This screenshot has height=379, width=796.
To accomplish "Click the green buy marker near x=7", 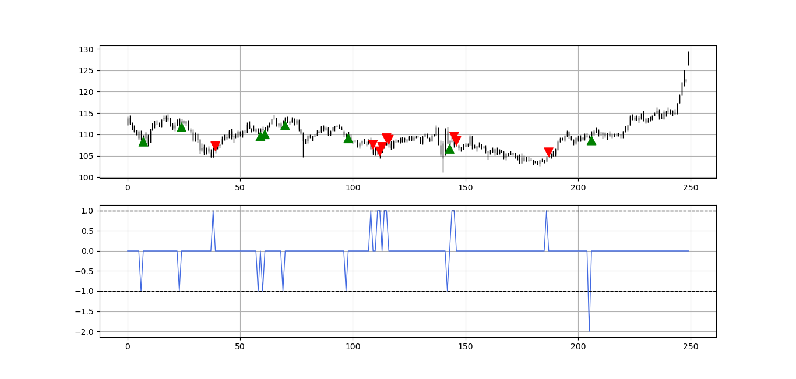I will coord(143,141).
